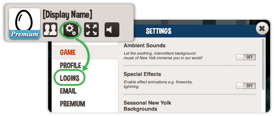This screenshot has width=274, height=116.
Task: Open the settings gears icon
Action: pos(71,30)
